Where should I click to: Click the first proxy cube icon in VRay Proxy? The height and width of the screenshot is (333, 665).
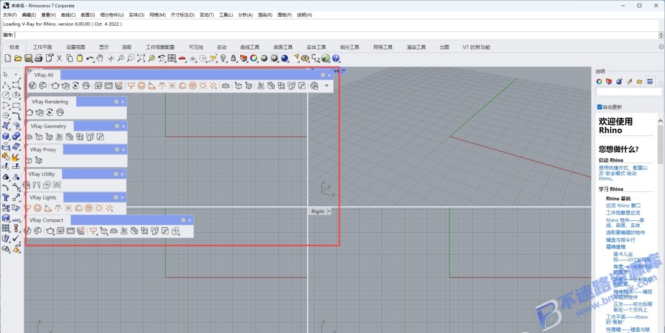pos(29,161)
